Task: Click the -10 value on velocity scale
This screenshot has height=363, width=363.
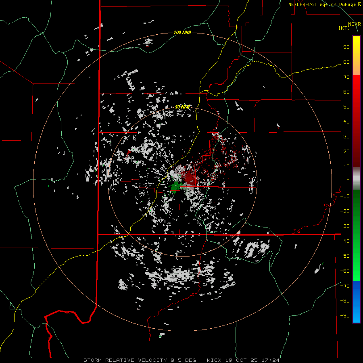Action: coord(345,196)
